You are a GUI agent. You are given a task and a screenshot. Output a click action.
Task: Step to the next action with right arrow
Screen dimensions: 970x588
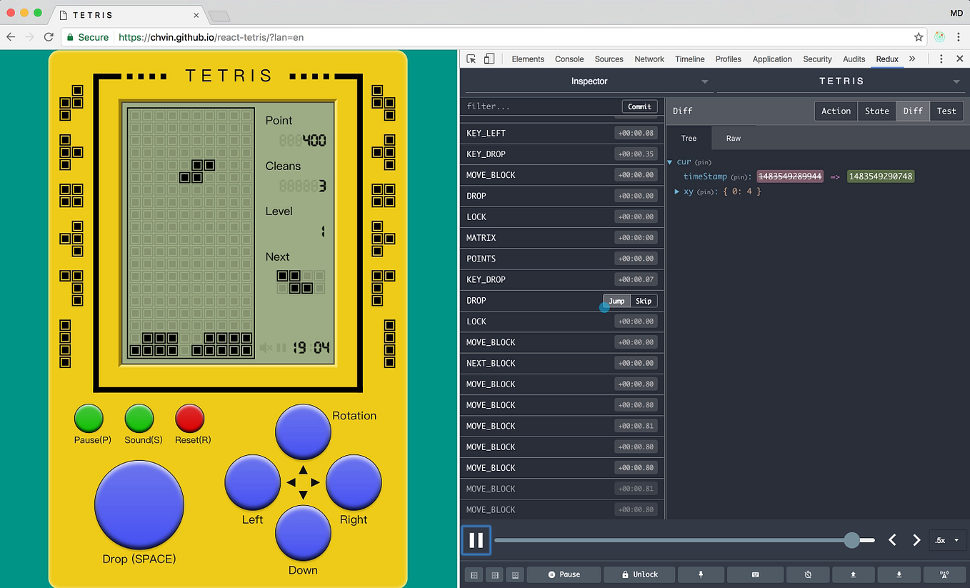(916, 540)
